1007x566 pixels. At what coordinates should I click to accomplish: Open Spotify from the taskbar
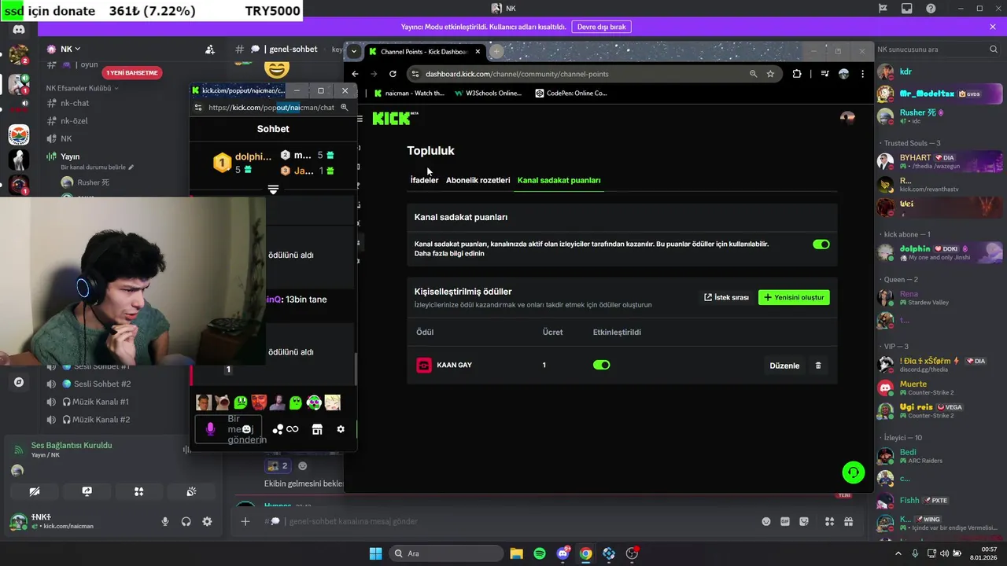pyautogui.click(x=540, y=553)
